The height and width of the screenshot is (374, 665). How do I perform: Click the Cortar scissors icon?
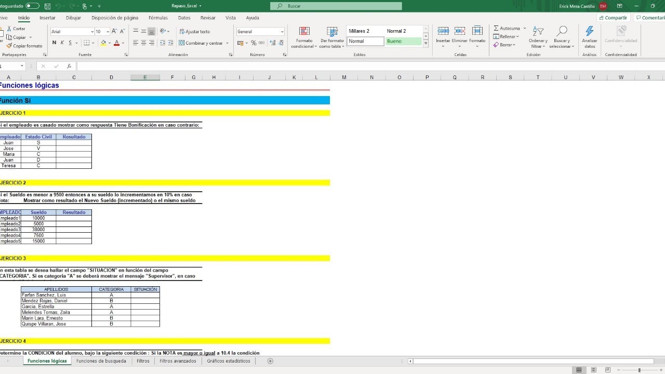9,29
